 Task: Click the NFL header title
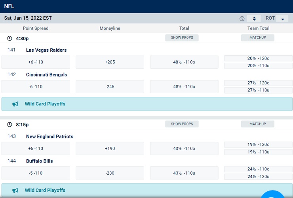(x=9, y=6)
